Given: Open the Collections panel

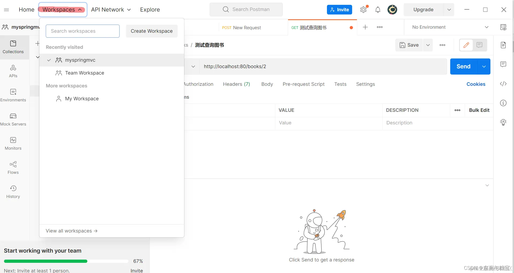Looking at the screenshot, I should [x=13, y=47].
